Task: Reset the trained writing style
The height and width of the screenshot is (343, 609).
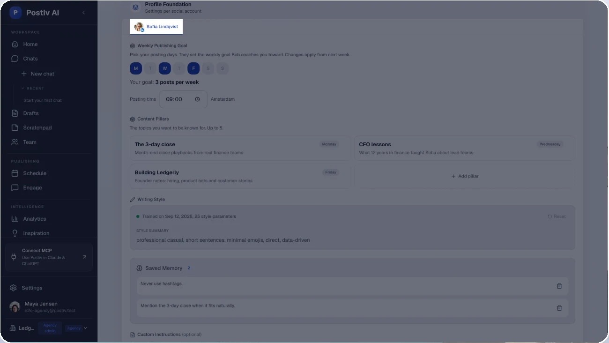Action: click(x=557, y=216)
